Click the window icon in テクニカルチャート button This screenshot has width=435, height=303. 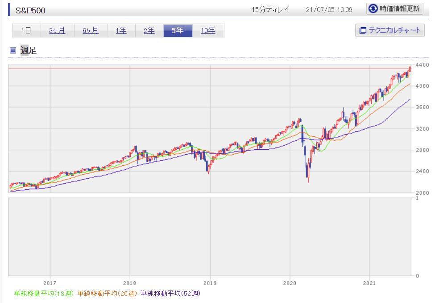click(x=363, y=30)
